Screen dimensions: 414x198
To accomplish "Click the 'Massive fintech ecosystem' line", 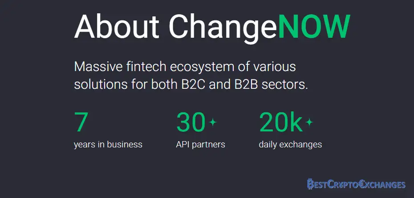I will pyautogui.click(x=185, y=67).
